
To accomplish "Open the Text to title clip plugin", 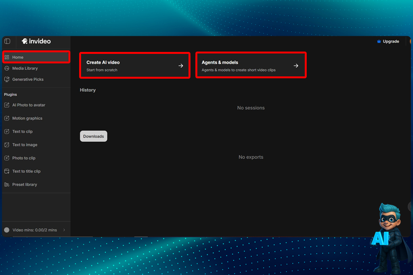I will tap(26, 171).
